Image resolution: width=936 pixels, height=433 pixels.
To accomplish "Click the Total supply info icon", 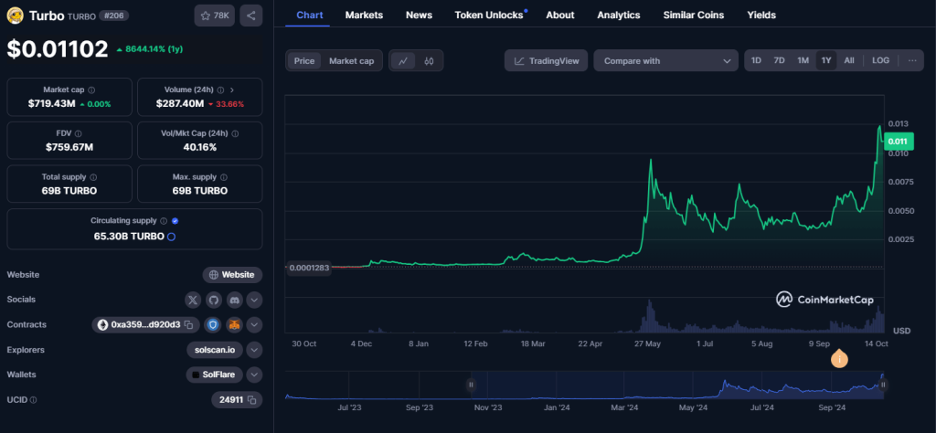I will pyautogui.click(x=94, y=177).
